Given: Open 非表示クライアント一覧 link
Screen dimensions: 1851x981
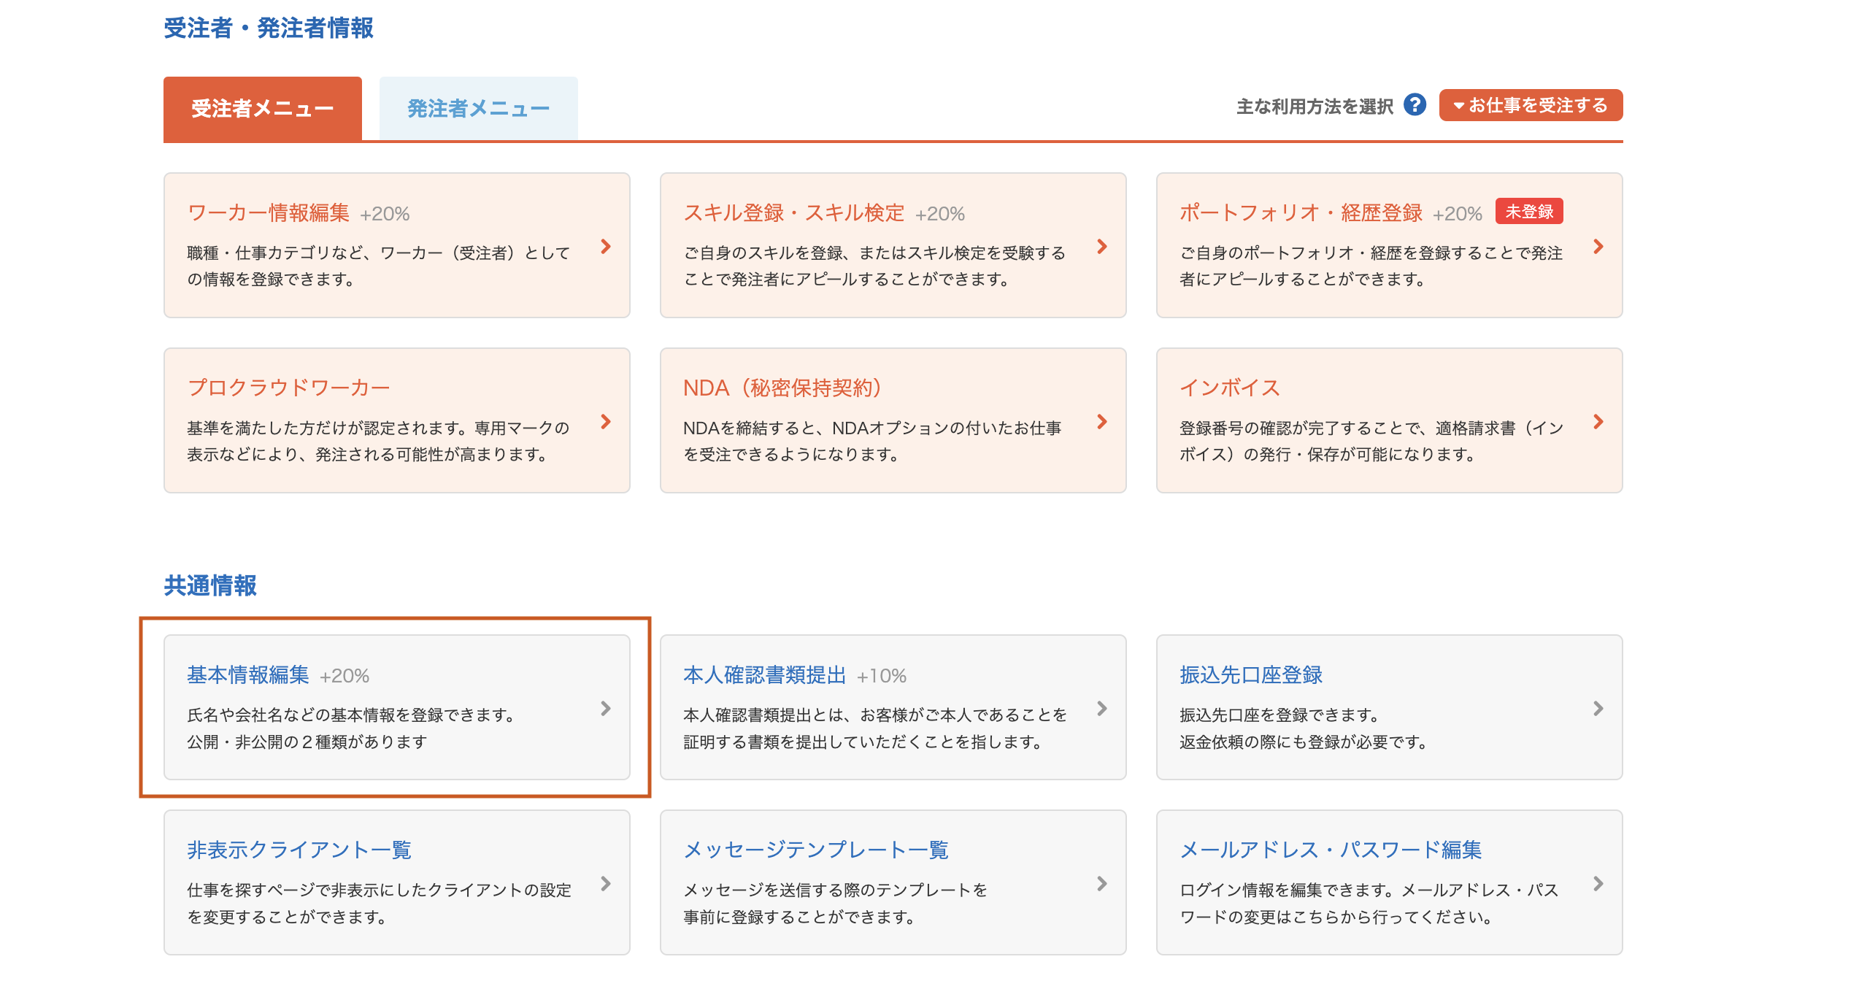Looking at the screenshot, I should [x=299, y=850].
